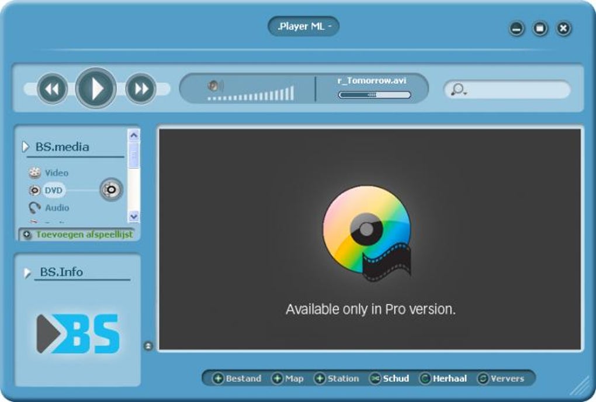Viewport: 596px width, 402px height.
Task: Click the small panel collapse arrow button
Action: (x=148, y=346)
